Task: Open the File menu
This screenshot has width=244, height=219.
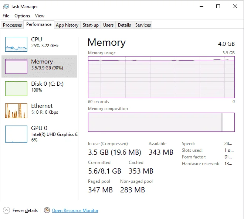Action: (6, 16)
